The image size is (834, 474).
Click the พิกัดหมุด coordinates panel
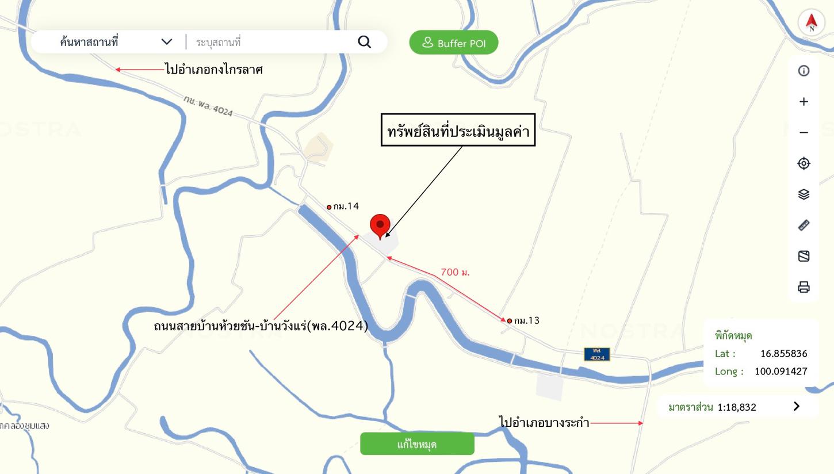[761, 353]
